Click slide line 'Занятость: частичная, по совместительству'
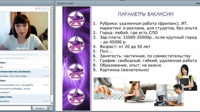The image size is (200, 112). point(145,56)
